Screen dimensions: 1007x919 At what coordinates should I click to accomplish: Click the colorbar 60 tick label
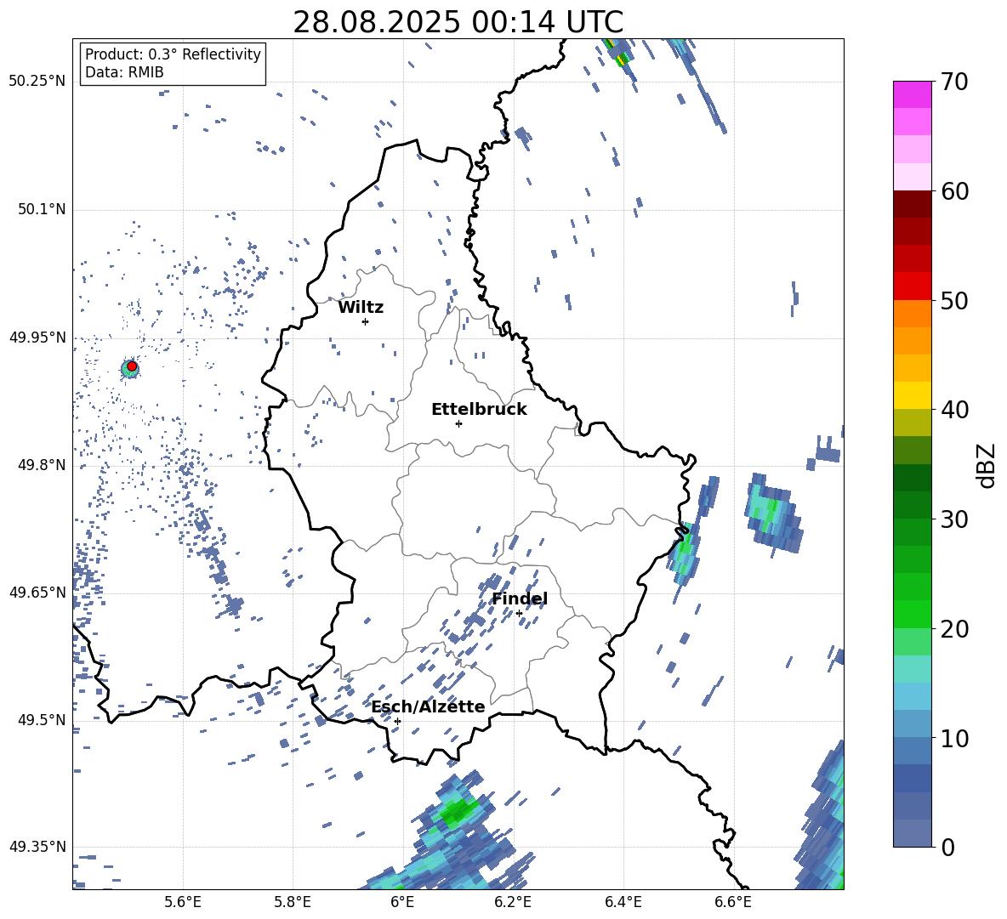point(955,191)
